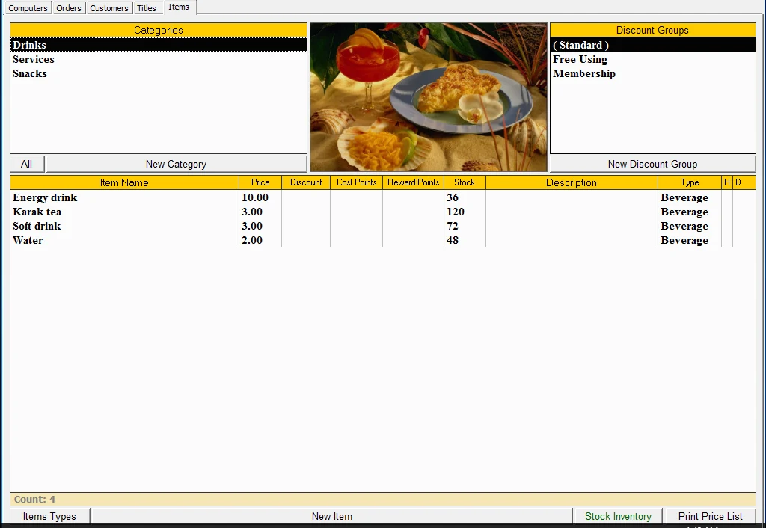
Task: Click Water stock value 48
Action: pos(453,240)
